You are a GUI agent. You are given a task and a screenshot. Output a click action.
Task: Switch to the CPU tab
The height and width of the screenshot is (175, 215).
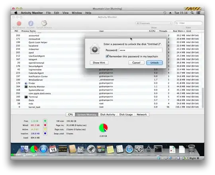(x=70, y=114)
